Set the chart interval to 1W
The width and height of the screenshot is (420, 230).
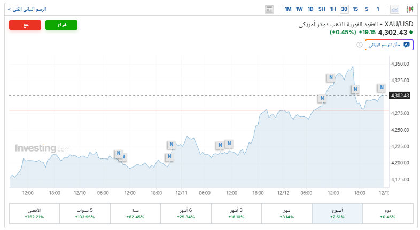299,9
